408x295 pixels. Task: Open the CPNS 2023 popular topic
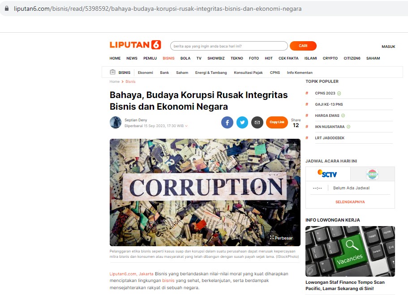pyautogui.click(x=325, y=93)
